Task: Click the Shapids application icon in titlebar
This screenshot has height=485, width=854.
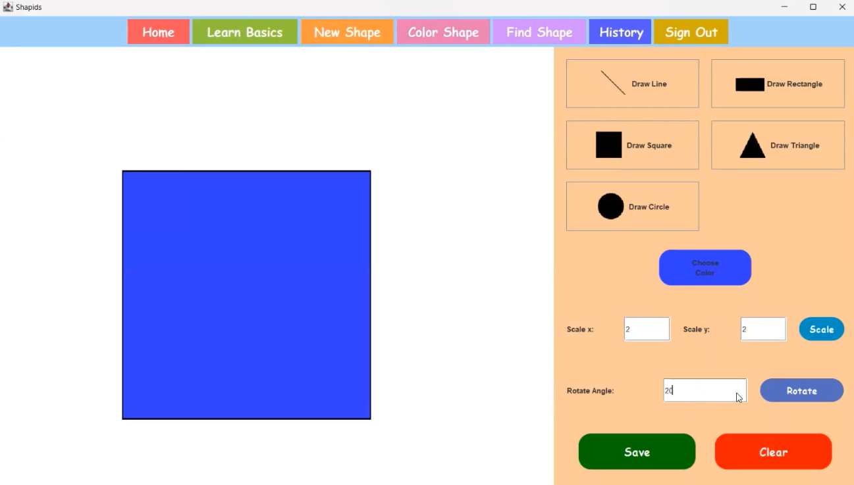Action: (x=7, y=7)
